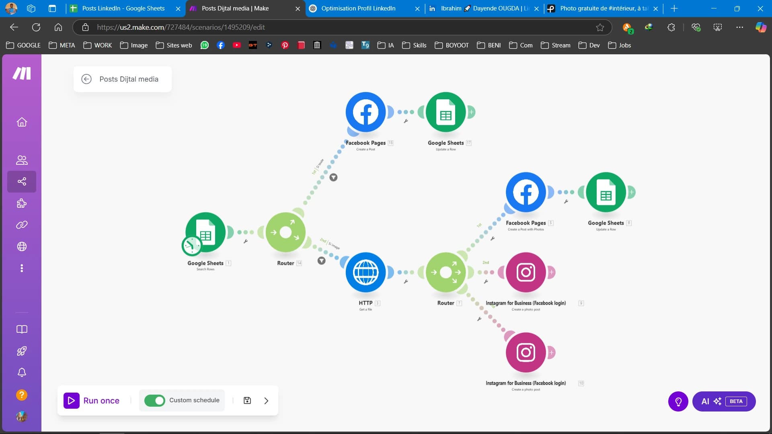Screen dimensions: 772x434
Task: Open filter on Si texte route
Action: pyautogui.click(x=333, y=178)
